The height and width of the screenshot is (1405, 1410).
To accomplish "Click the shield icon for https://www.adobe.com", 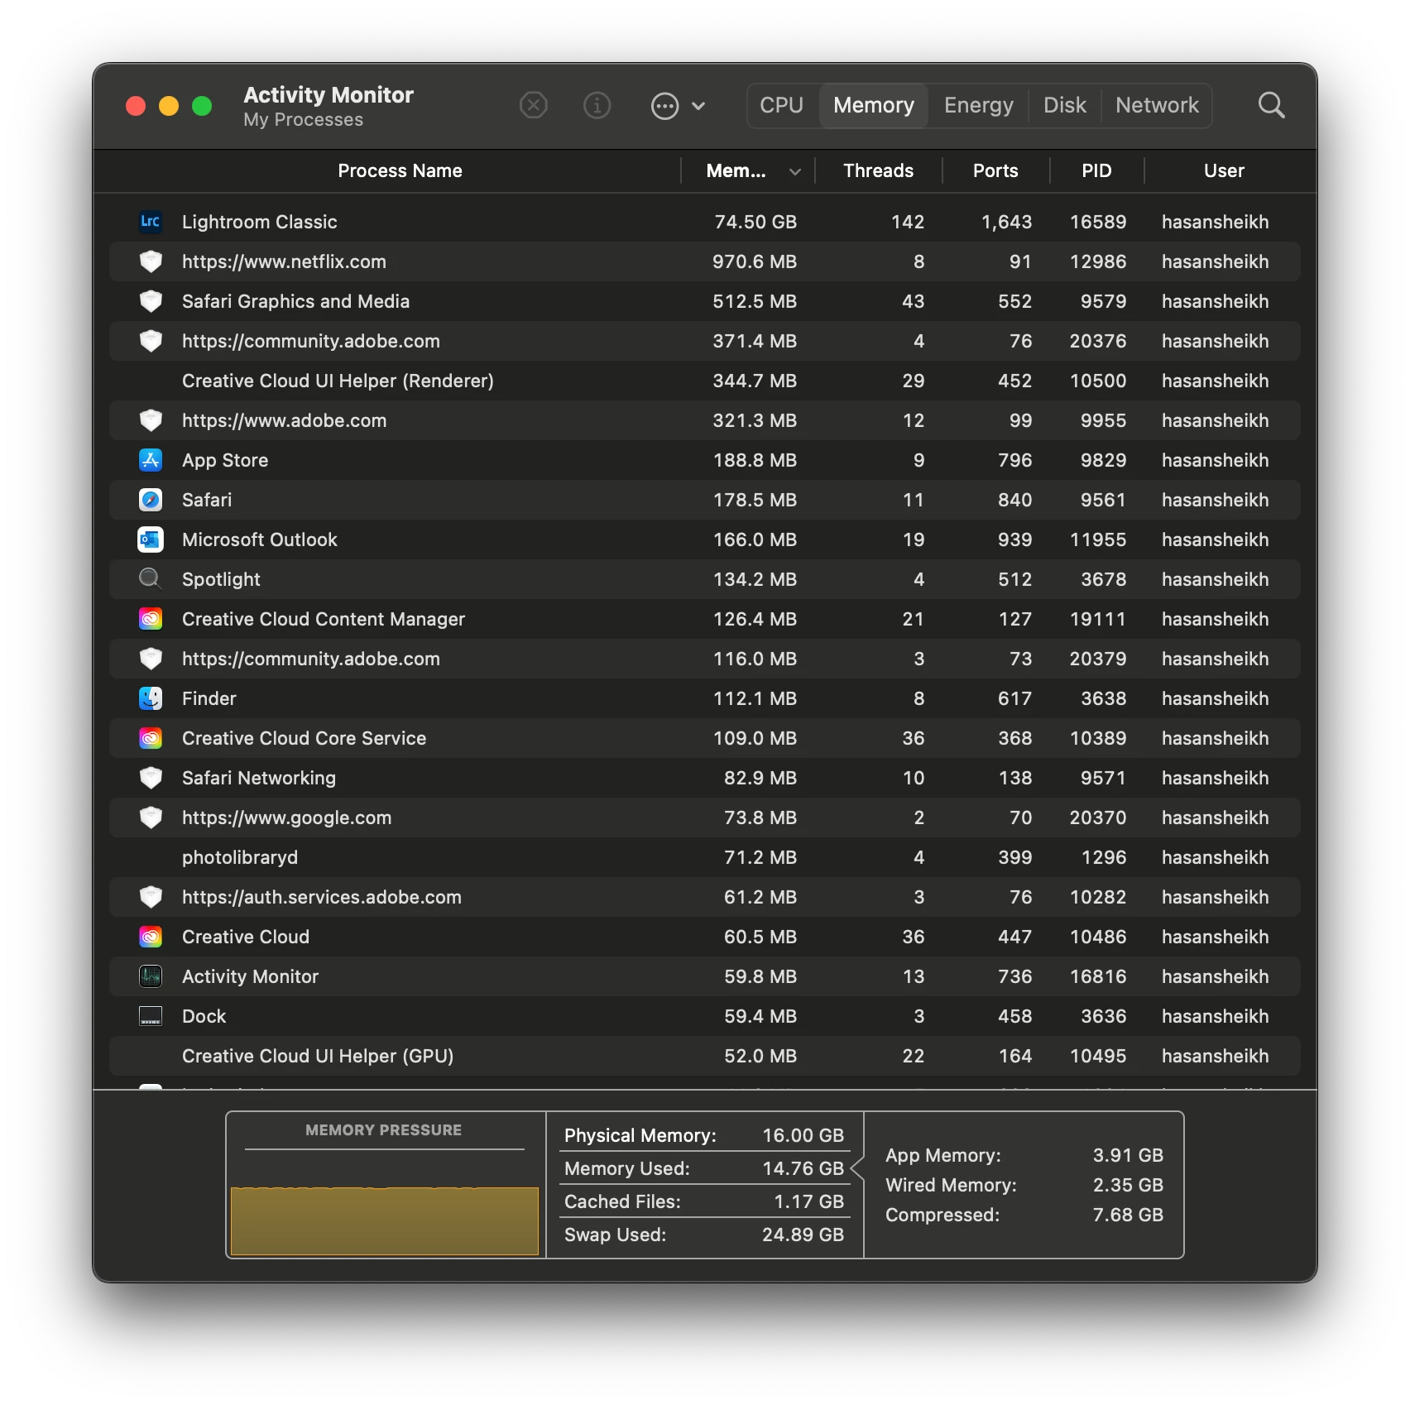I will pos(151,420).
